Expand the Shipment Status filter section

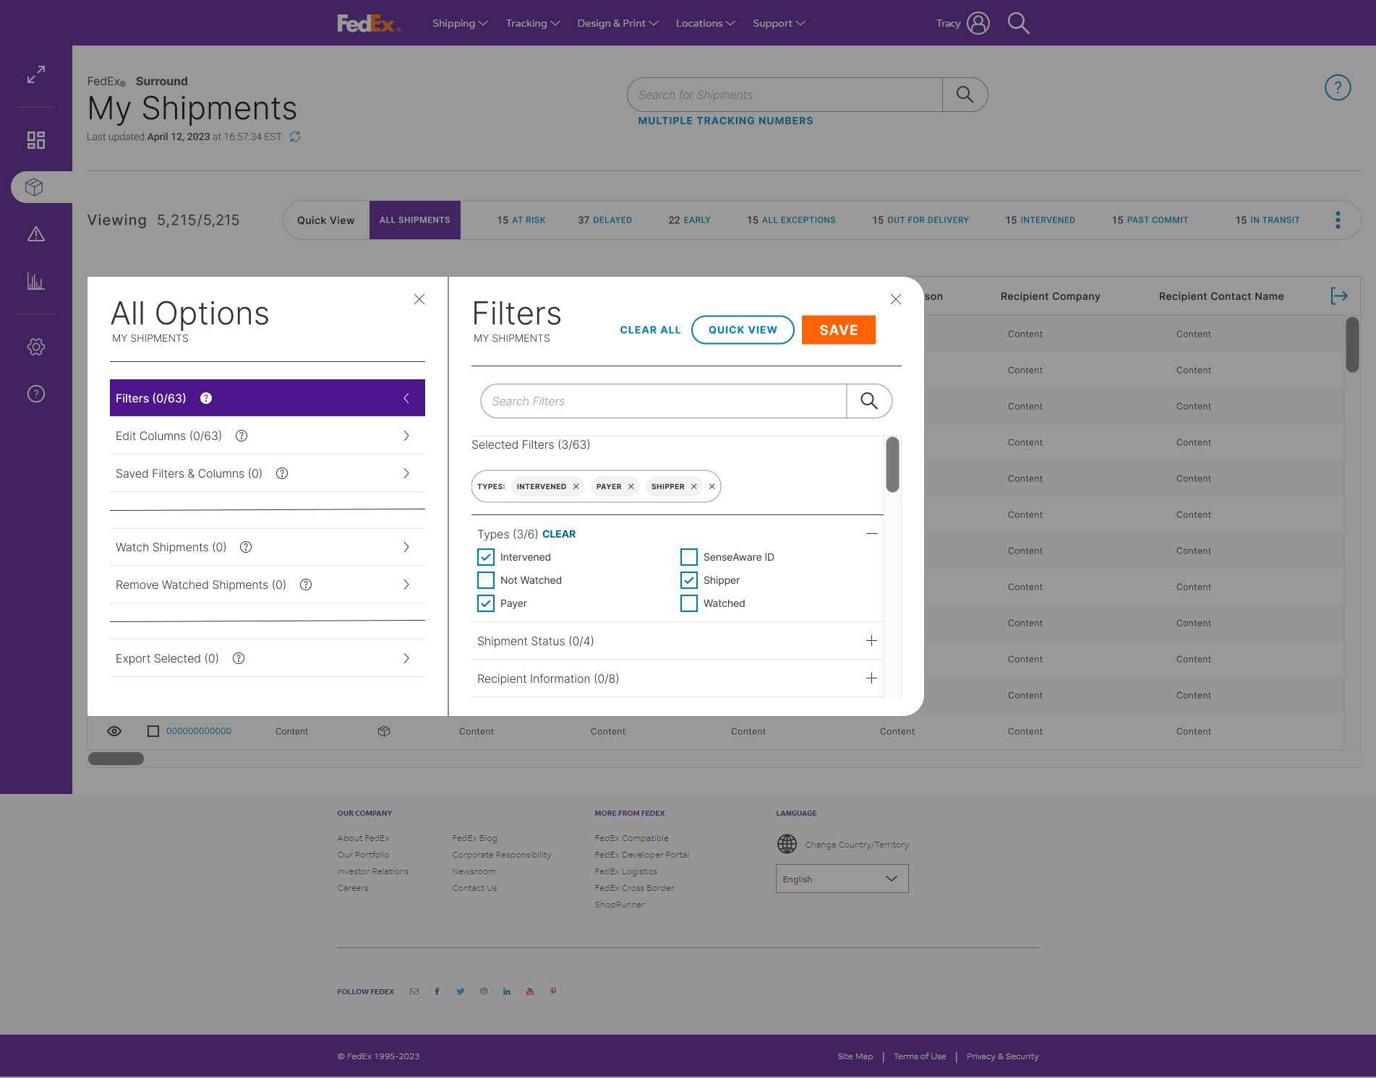[871, 641]
